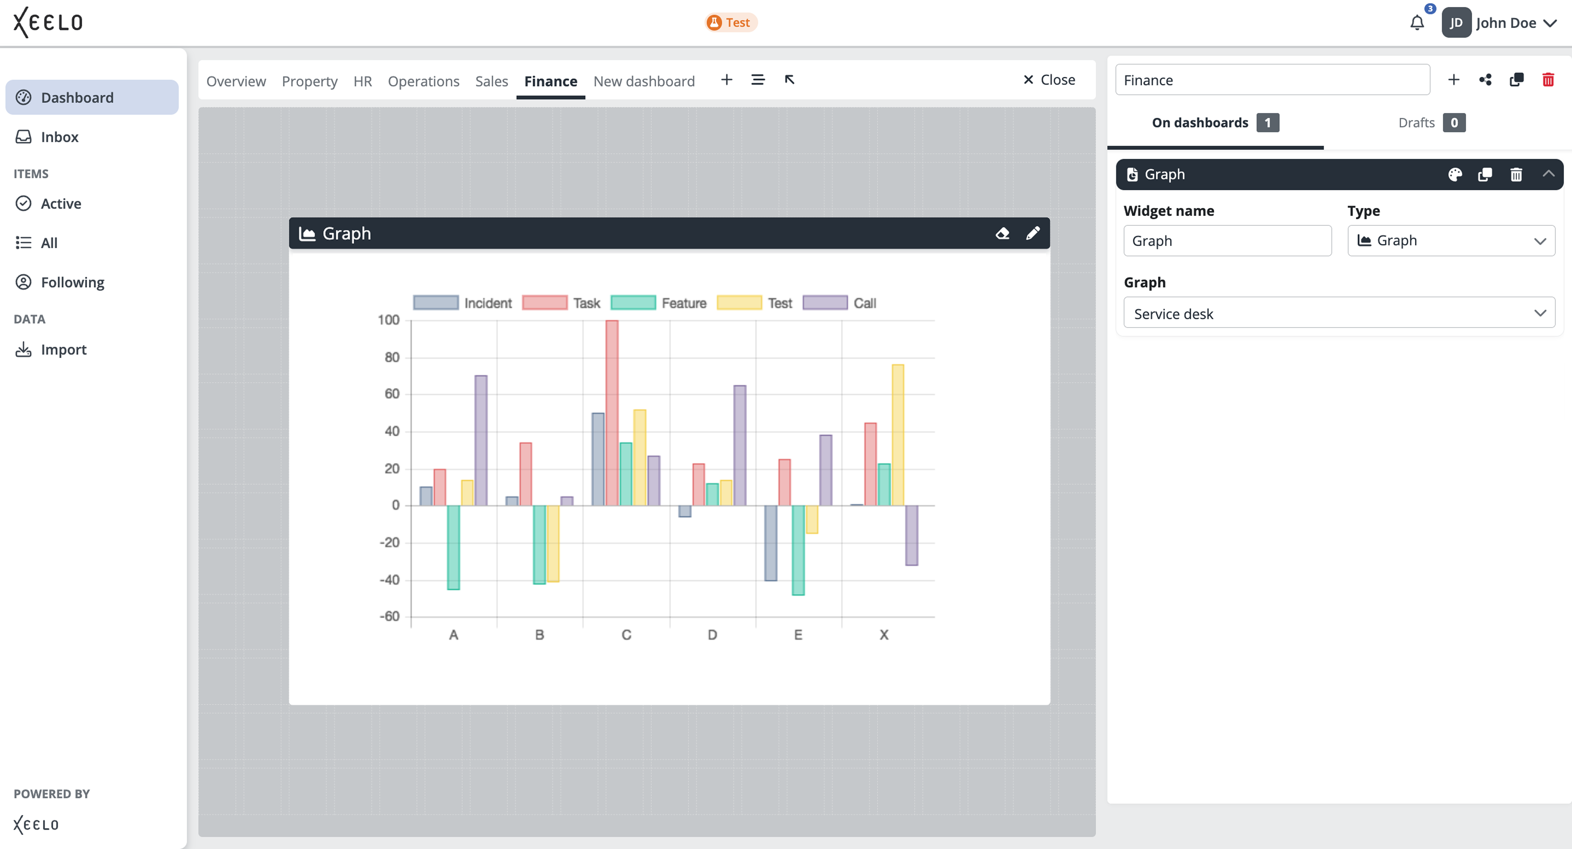The height and width of the screenshot is (849, 1572).
Task: Click the red delete dashboard trash icon
Action: coord(1548,80)
